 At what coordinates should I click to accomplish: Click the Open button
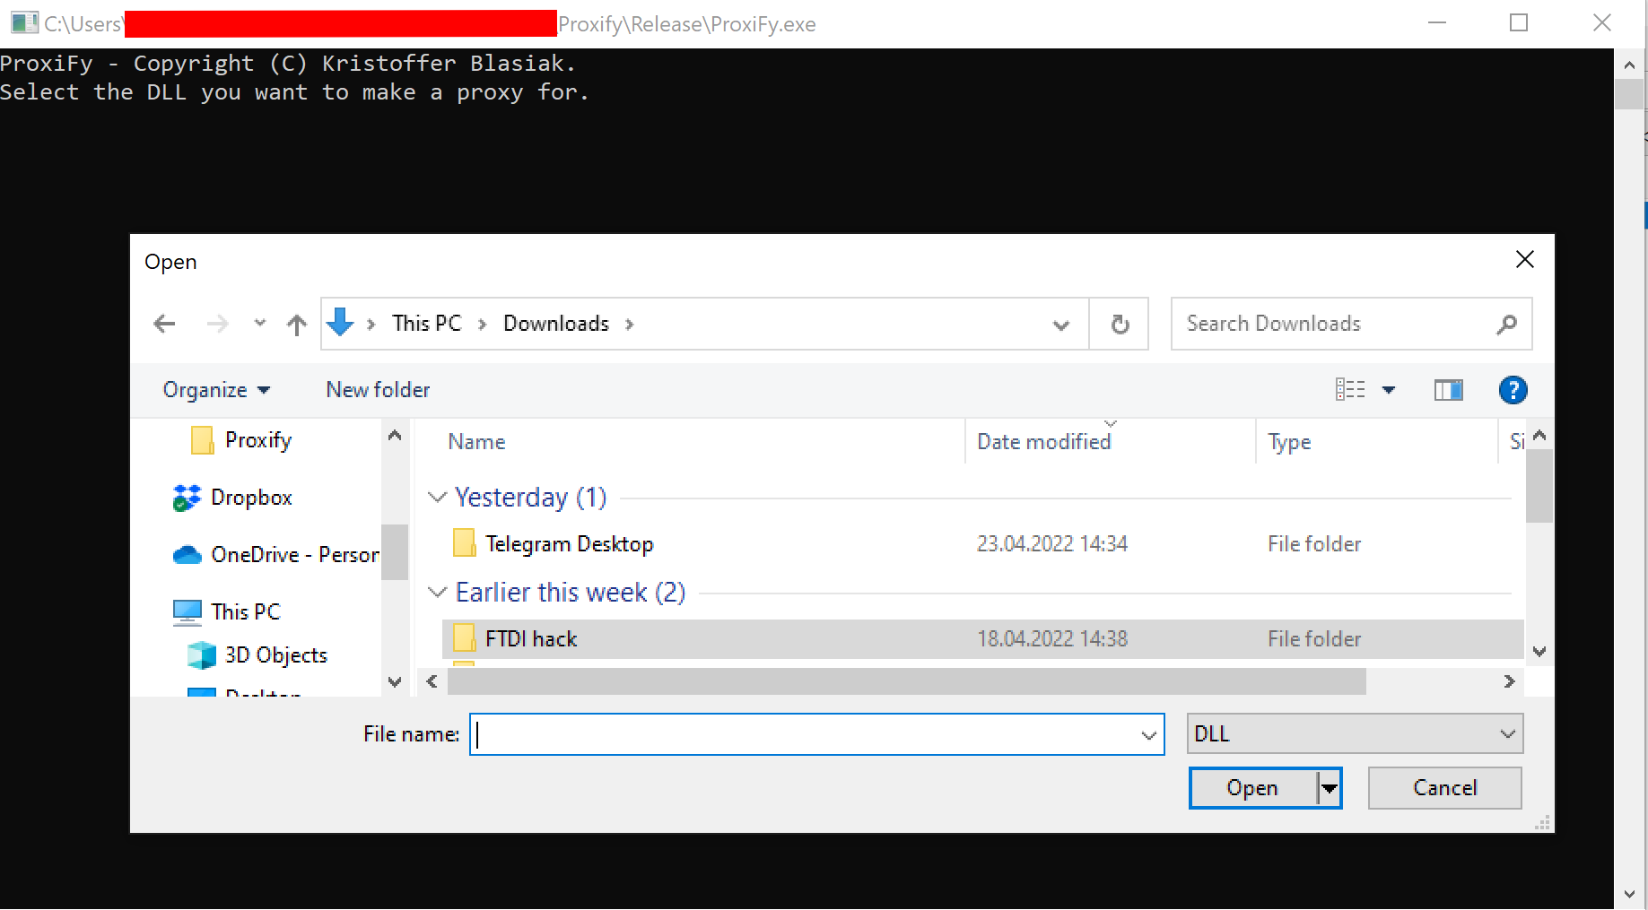click(1252, 788)
